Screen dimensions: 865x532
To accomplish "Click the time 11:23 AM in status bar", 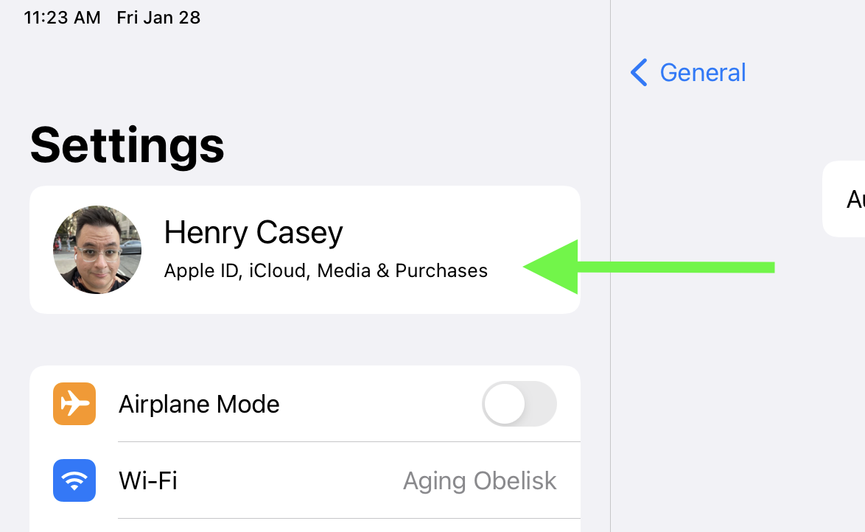I will [x=63, y=17].
